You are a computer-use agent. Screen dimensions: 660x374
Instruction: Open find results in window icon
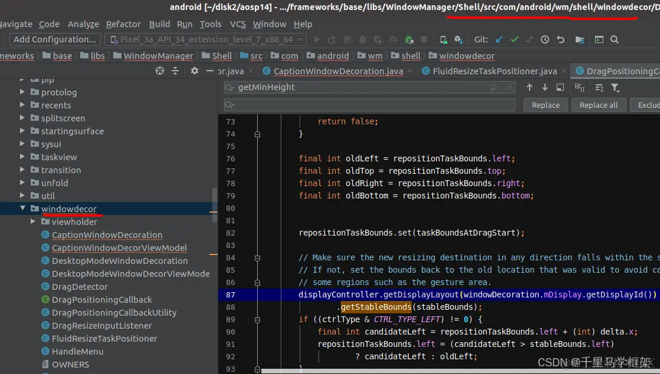[560, 87]
